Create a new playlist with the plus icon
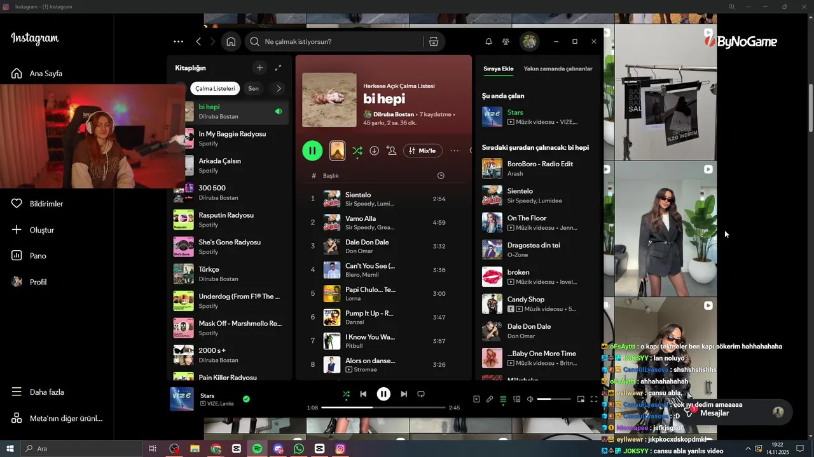The height and width of the screenshot is (457, 814). pos(259,68)
